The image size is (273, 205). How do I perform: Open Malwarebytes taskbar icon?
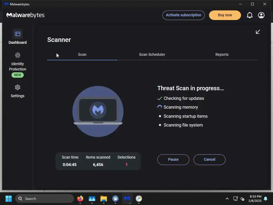coord(127,199)
